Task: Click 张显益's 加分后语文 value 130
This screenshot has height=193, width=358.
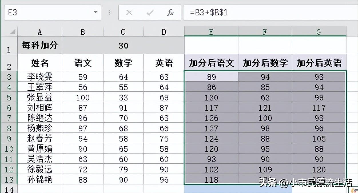Action: tap(211, 97)
